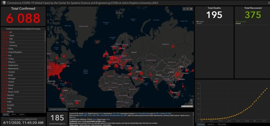Open the Worldometers.info link
Screen dimensions: 270x126
(117, 116)
